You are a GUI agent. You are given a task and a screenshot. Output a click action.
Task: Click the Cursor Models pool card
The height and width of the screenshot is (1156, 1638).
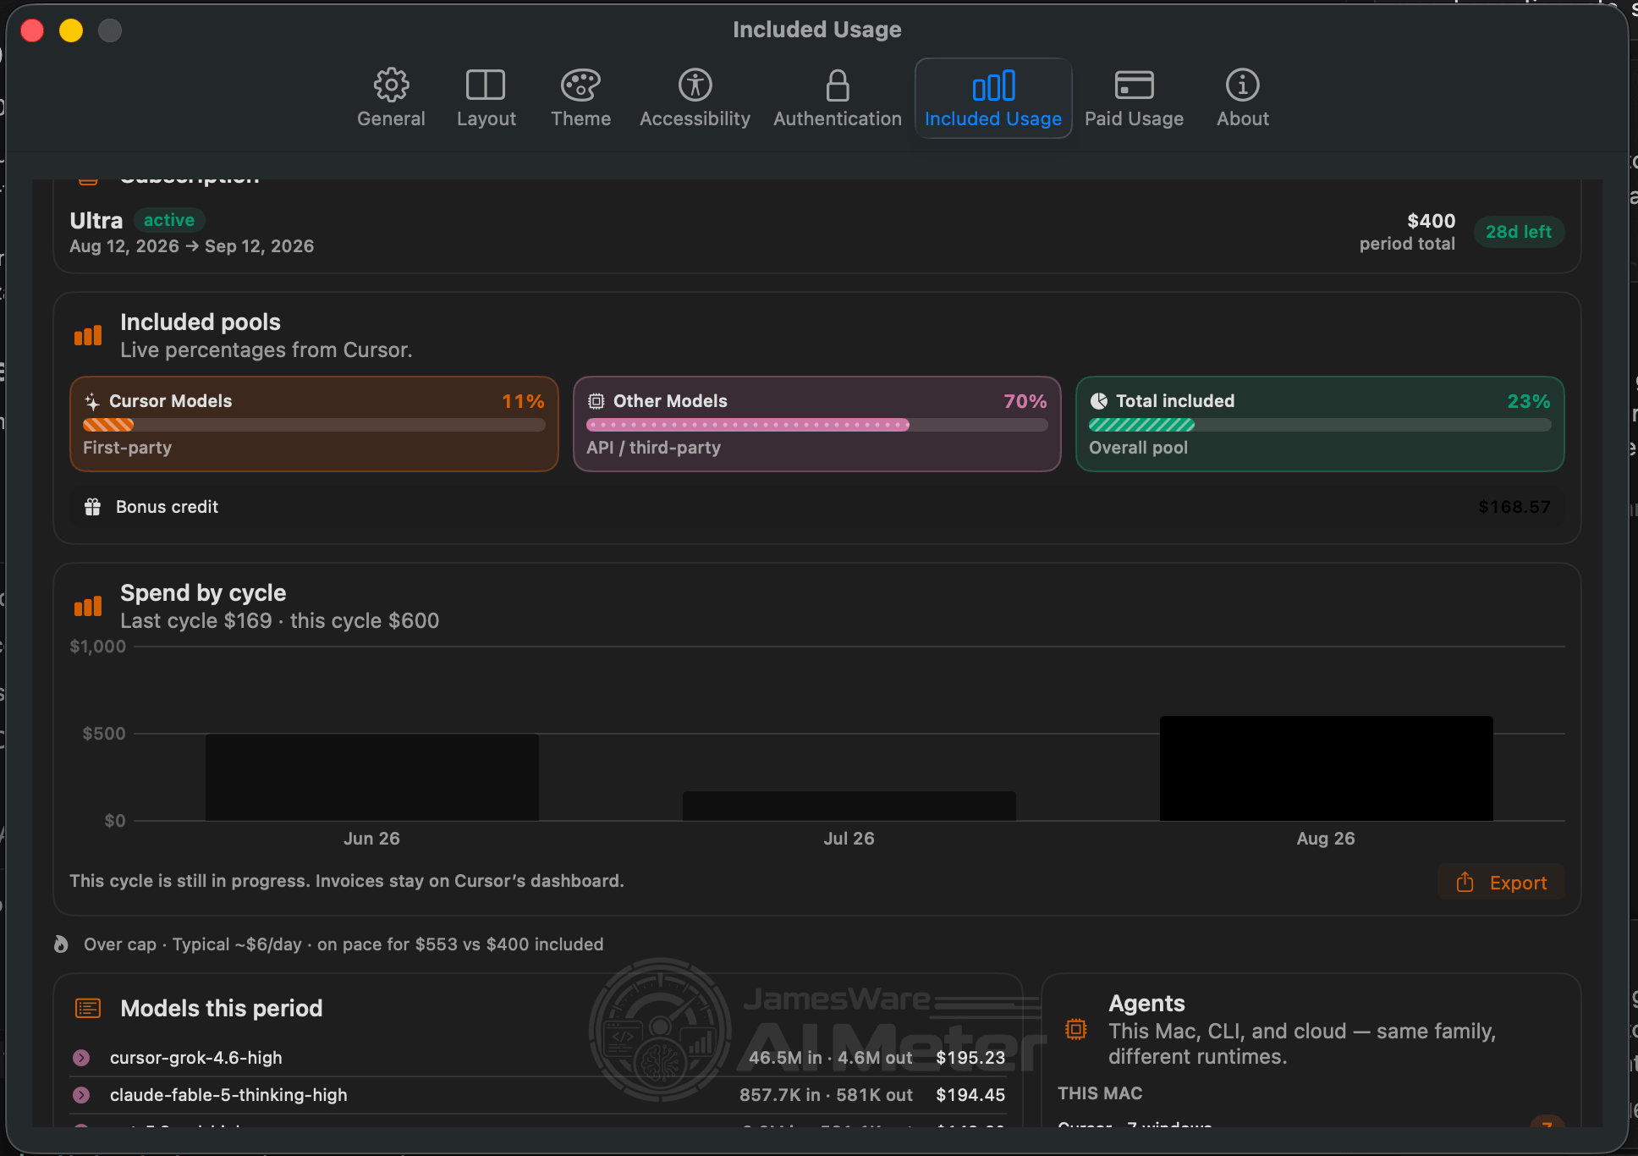click(314, 424)
